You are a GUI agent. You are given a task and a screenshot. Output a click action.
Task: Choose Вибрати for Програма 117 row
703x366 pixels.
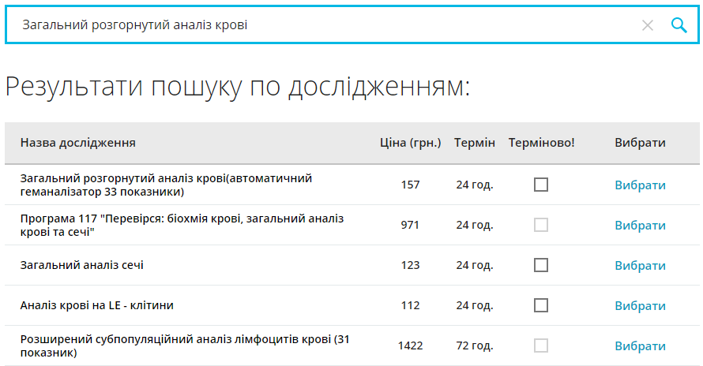[640, 226]
